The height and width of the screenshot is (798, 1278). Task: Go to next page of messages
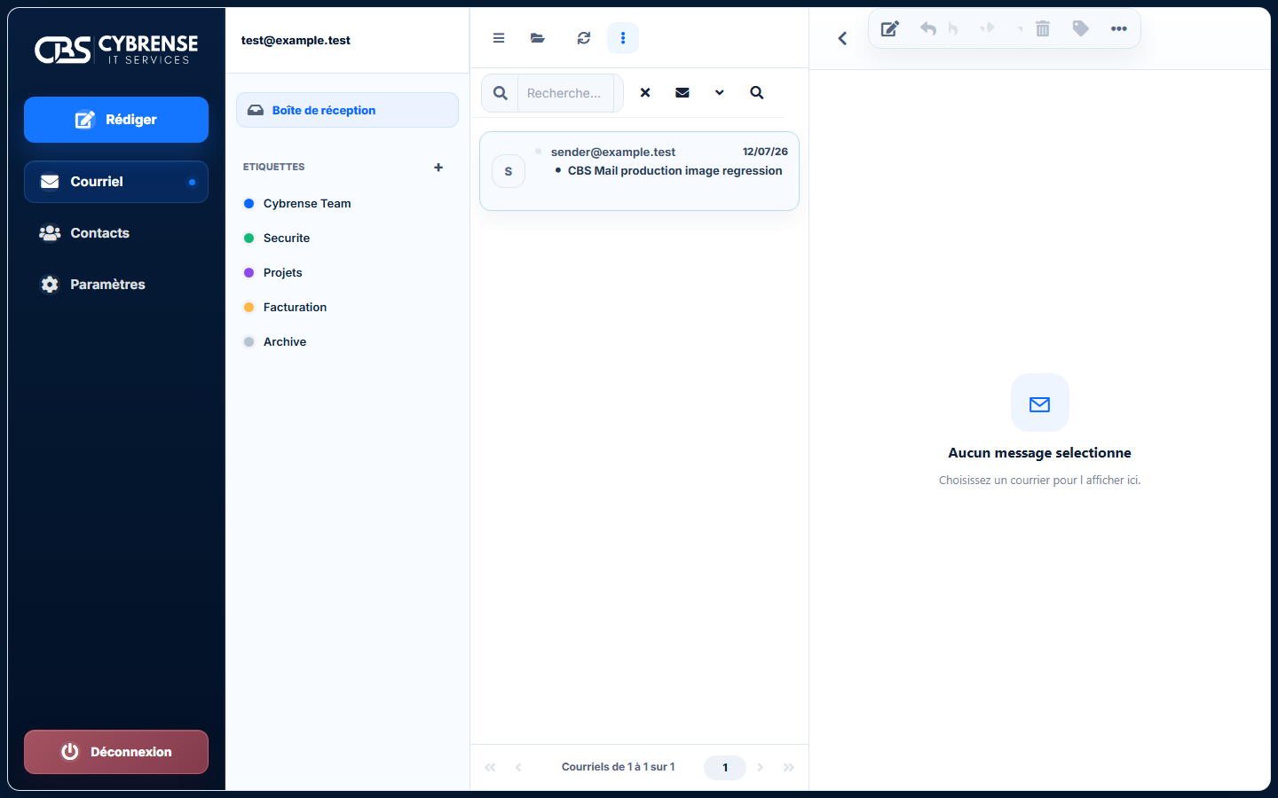click(761, 767)
